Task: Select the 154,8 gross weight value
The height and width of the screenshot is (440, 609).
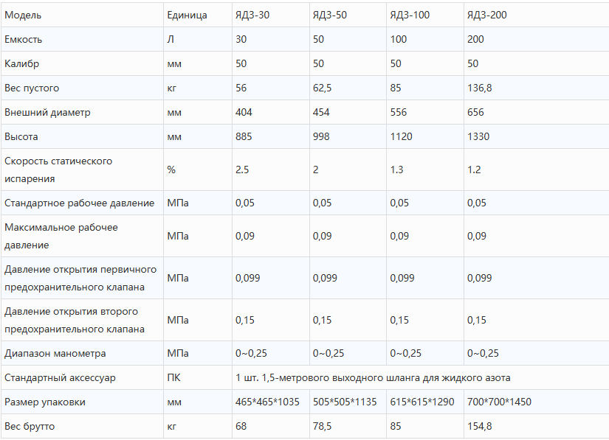Action: (479, 427)
